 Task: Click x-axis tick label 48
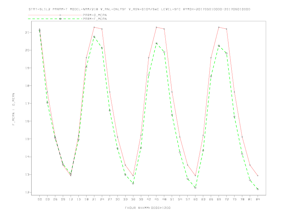[x=164, y=199]
